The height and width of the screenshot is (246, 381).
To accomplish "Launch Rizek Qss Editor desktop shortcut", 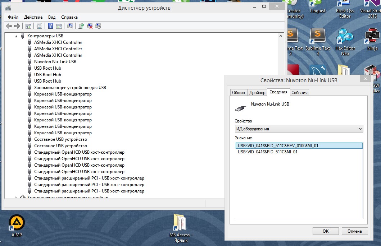I will [345, 9].
